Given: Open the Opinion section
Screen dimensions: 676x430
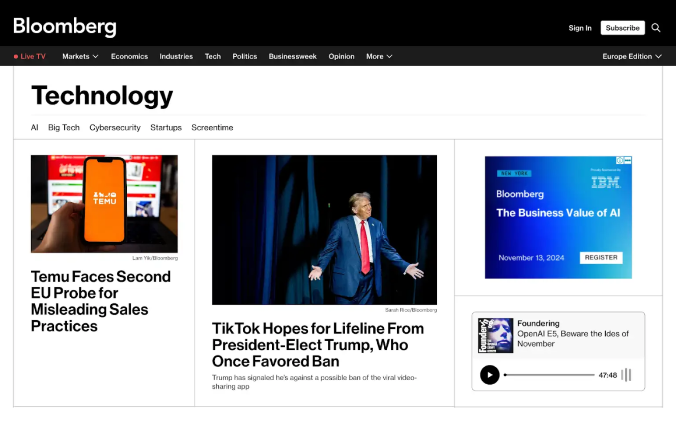Looking at the screenshot, I should [x=342, y=56].
